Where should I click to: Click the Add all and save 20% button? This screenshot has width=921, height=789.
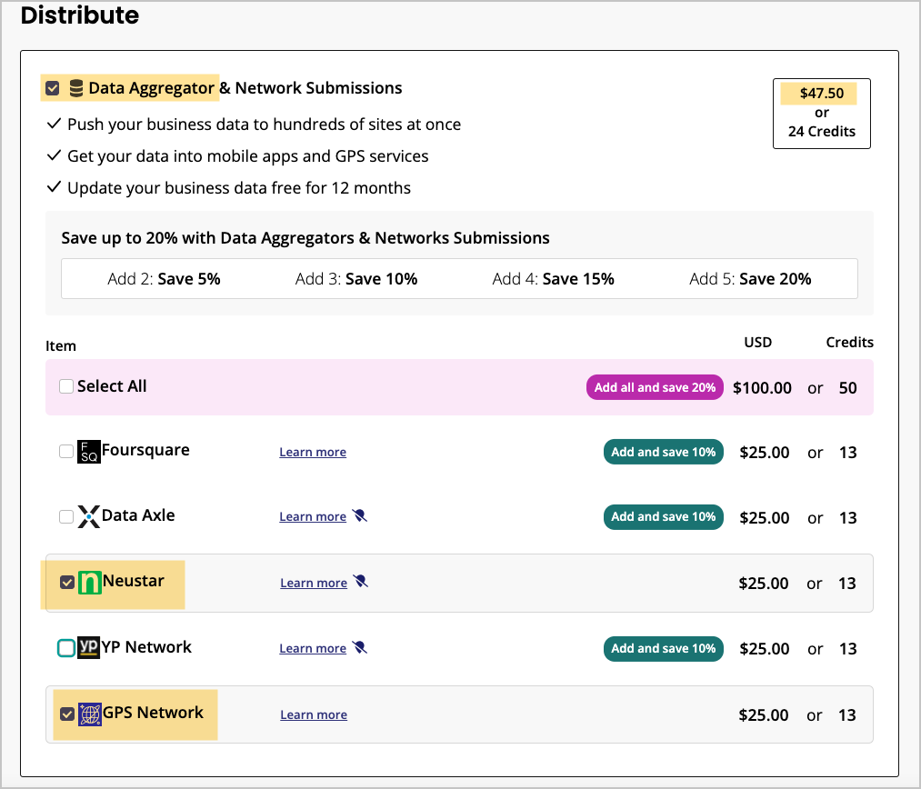655,387
